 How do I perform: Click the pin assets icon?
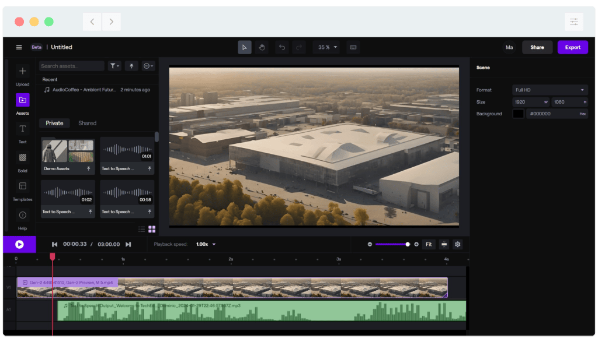click(x=131, y=66)
